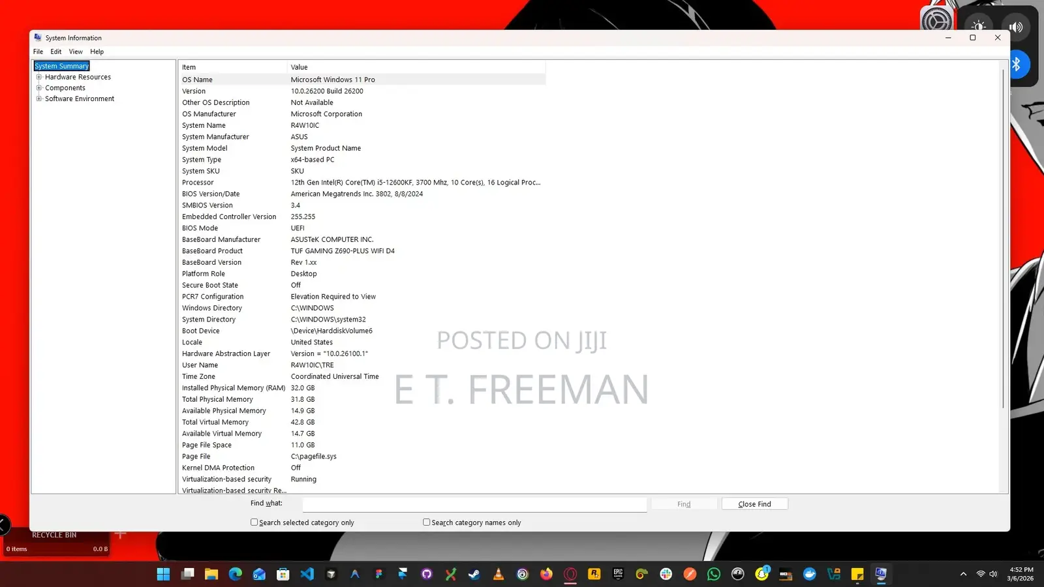The width and height of the screenshot is (1044, 587).
Task: Click the Find button
Action: [684, 504]
